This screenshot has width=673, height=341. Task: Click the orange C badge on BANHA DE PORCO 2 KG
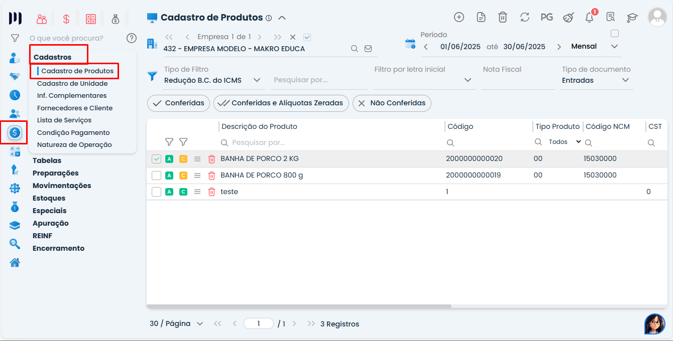click(183, 159)
